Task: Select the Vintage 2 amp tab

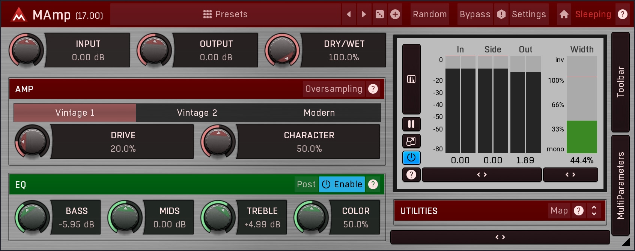Action: pyautogui.click(x=197, y=113)
